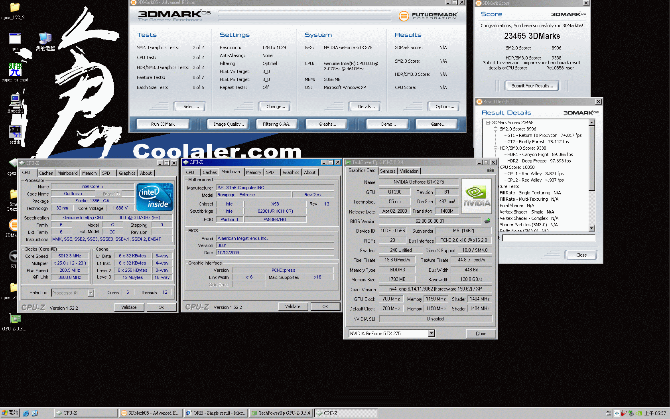Switch to ORB - Single result taskbar window

pos(216,413)
